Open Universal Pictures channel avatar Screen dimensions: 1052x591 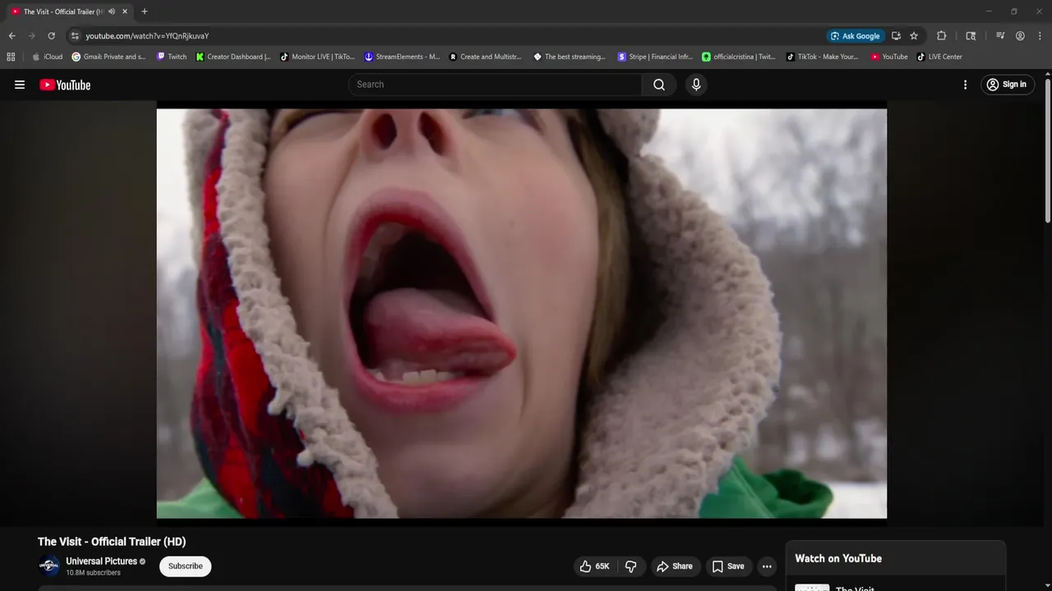(49, 566)
